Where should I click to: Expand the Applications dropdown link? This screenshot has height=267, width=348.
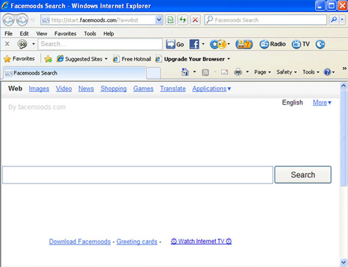[211, 89]
